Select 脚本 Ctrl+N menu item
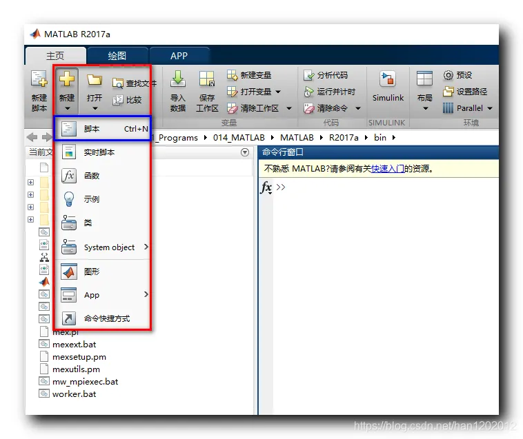The width and height of the screenshot is (523, 439). 102,129
